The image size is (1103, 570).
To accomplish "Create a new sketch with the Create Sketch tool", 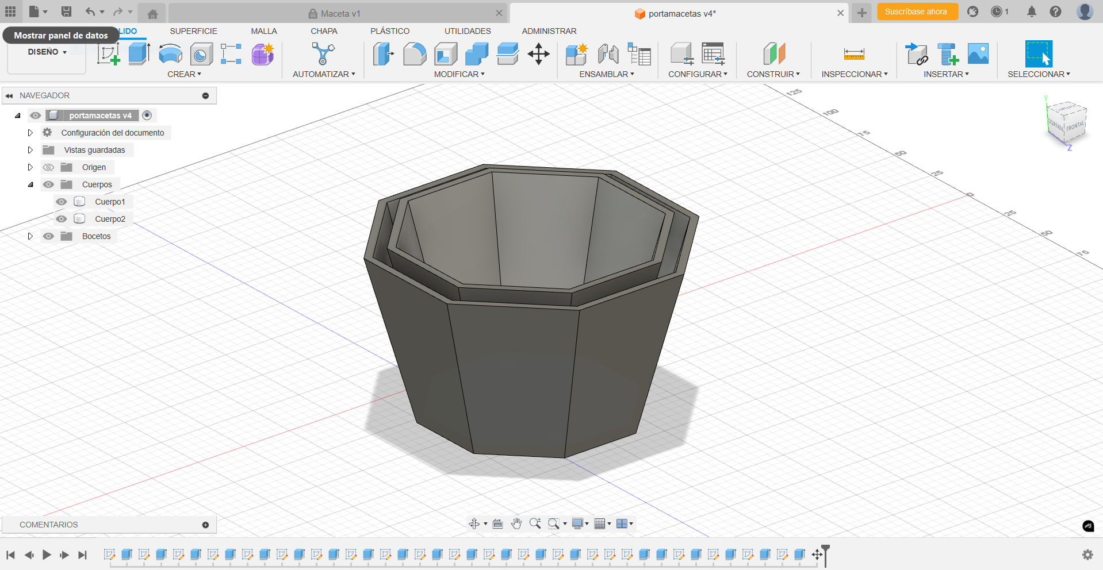I will [109, 54].
